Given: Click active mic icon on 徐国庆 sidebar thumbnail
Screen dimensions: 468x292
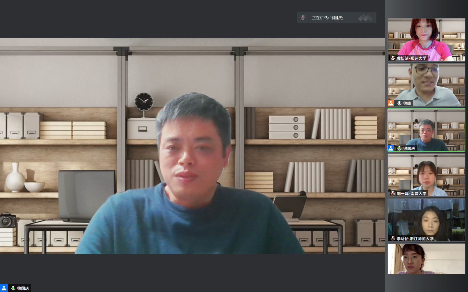Looking at the screenshot, I should coord(399,148).
